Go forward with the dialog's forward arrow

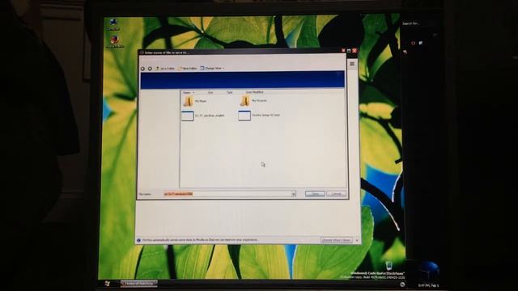pos(150,69)
